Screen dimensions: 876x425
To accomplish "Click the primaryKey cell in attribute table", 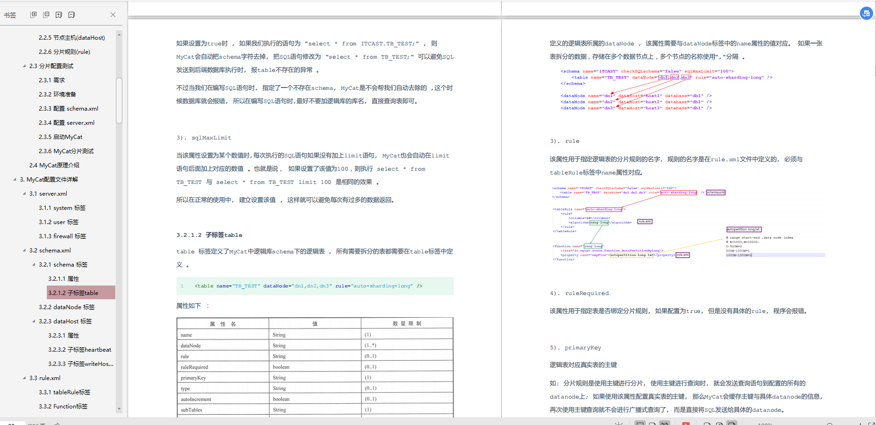I will coord(223,378).
